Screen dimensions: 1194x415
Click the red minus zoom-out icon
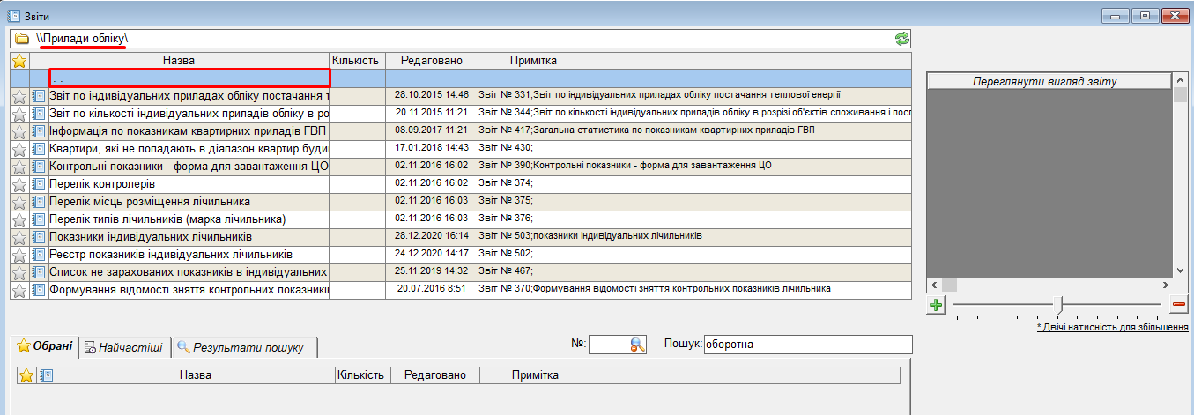[x=1179, y=305]
